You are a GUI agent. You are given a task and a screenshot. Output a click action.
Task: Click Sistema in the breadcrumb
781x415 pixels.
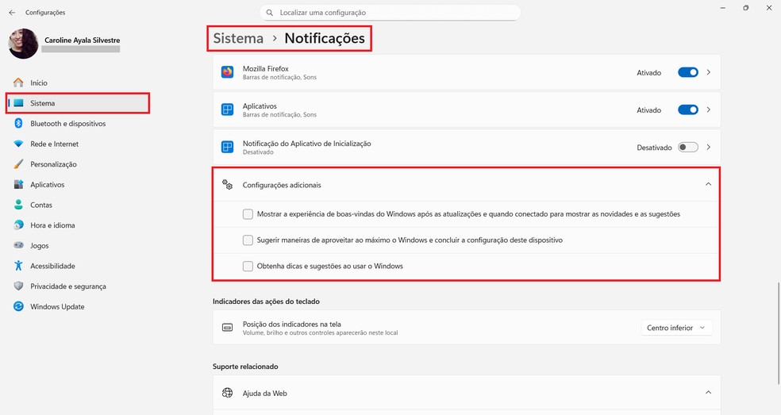(238, 38)
